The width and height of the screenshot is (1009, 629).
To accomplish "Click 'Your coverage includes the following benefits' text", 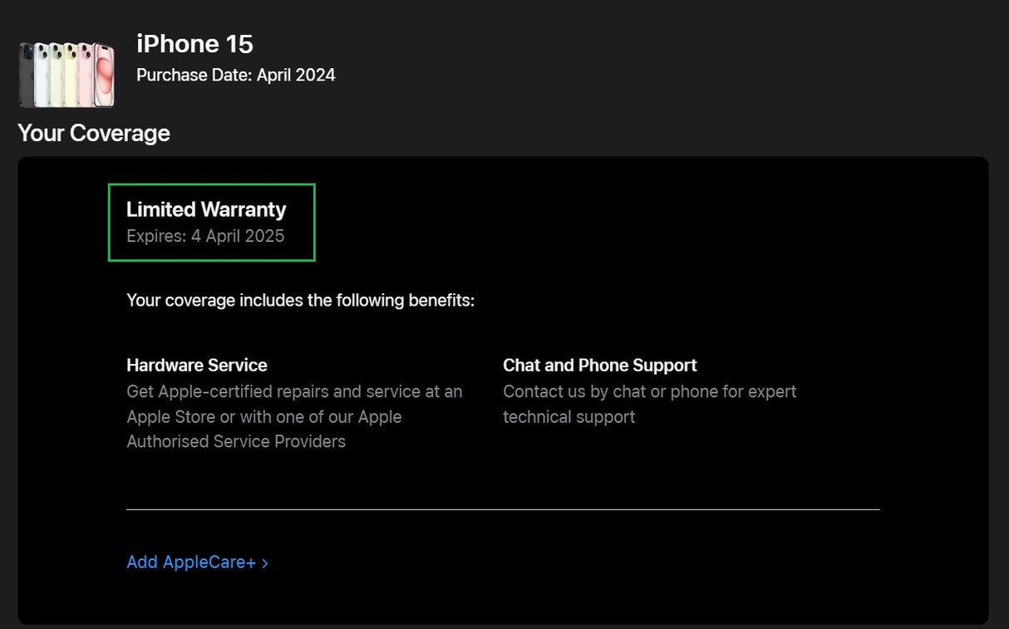I will tap(300, 300).
